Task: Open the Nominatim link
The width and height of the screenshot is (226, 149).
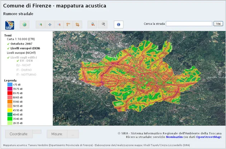Action: pyautogui.click(x=174, y=137)
